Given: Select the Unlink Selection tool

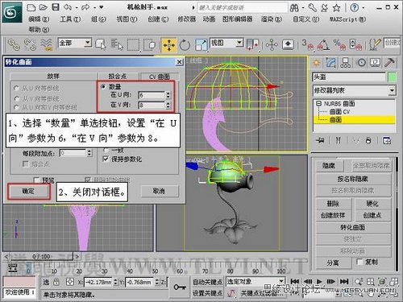Looking at the screenshot, I should 30,44.
